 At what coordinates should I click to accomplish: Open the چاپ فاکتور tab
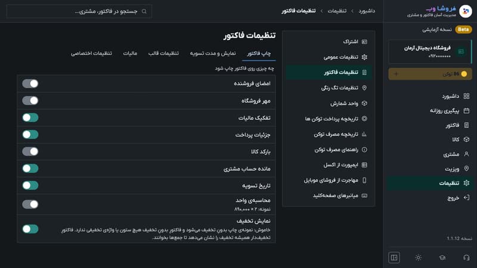pyautogui.click(x=259, y=54)
